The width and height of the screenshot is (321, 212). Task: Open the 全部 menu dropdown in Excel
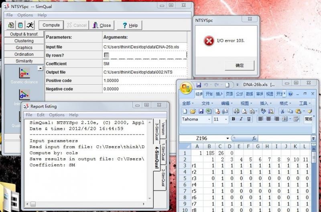point(188,103)
